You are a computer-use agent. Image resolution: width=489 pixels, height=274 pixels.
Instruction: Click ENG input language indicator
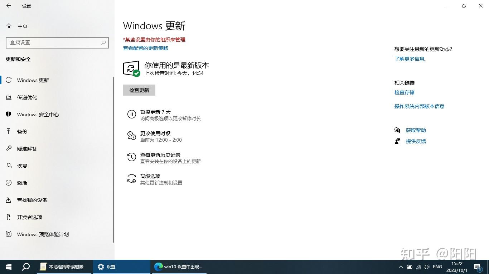click(x=437, y=267)
